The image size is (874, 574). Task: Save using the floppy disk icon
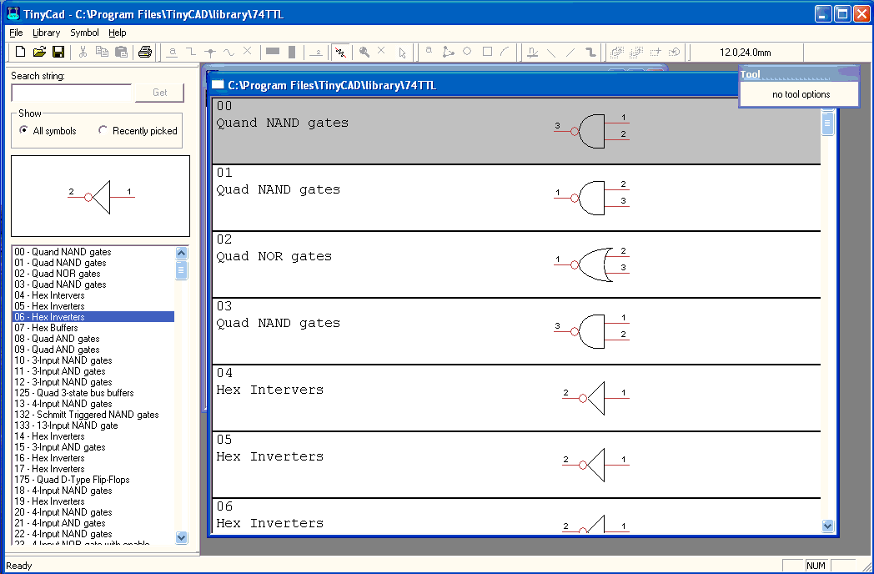pos(58,53)
